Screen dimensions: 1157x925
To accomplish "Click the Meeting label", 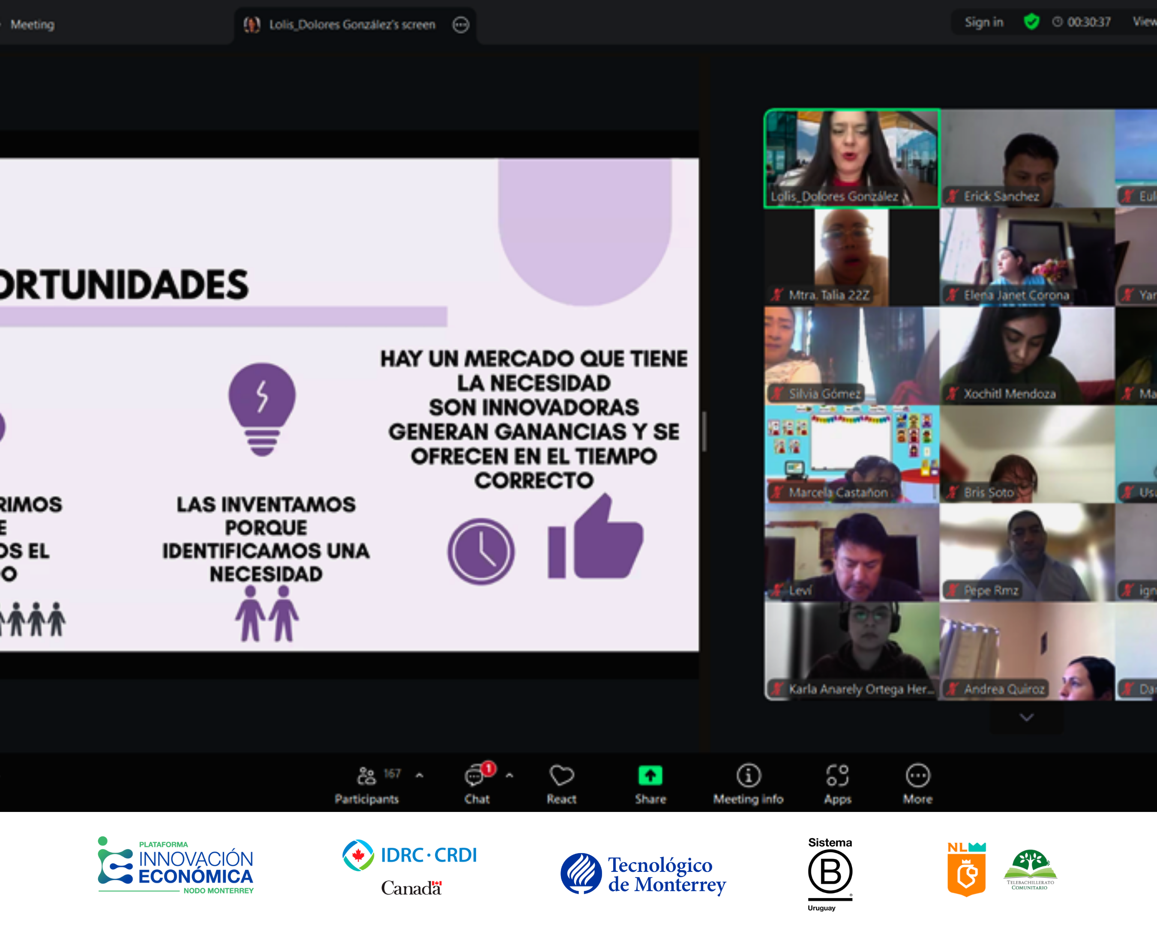I will coord(34,25).
